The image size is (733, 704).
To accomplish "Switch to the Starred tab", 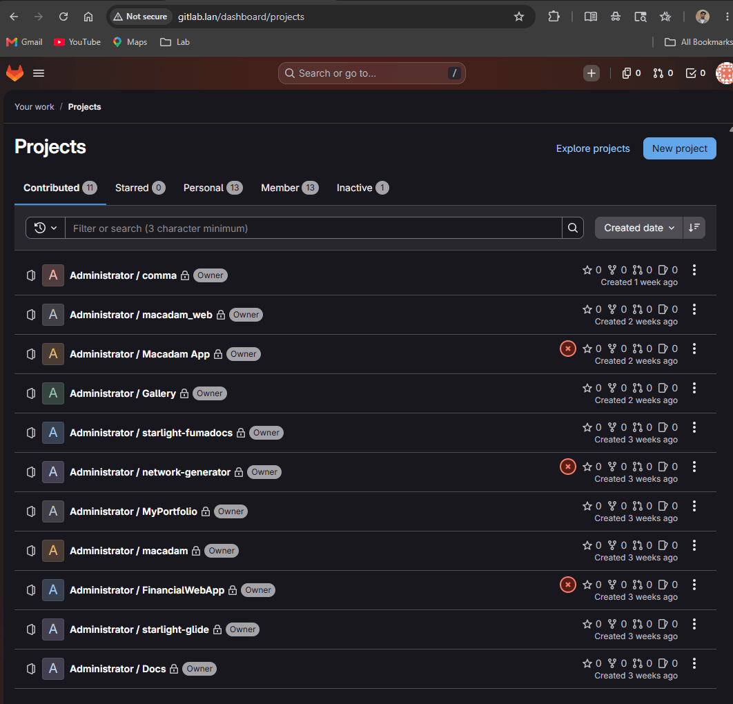I will point(140,188).
